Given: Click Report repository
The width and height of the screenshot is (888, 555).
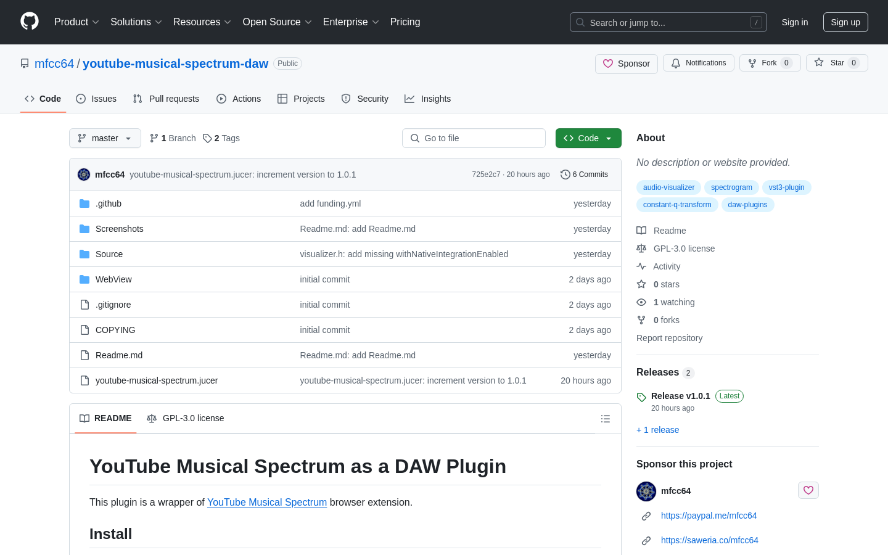Looking at the screenshot, I should 669,338.
